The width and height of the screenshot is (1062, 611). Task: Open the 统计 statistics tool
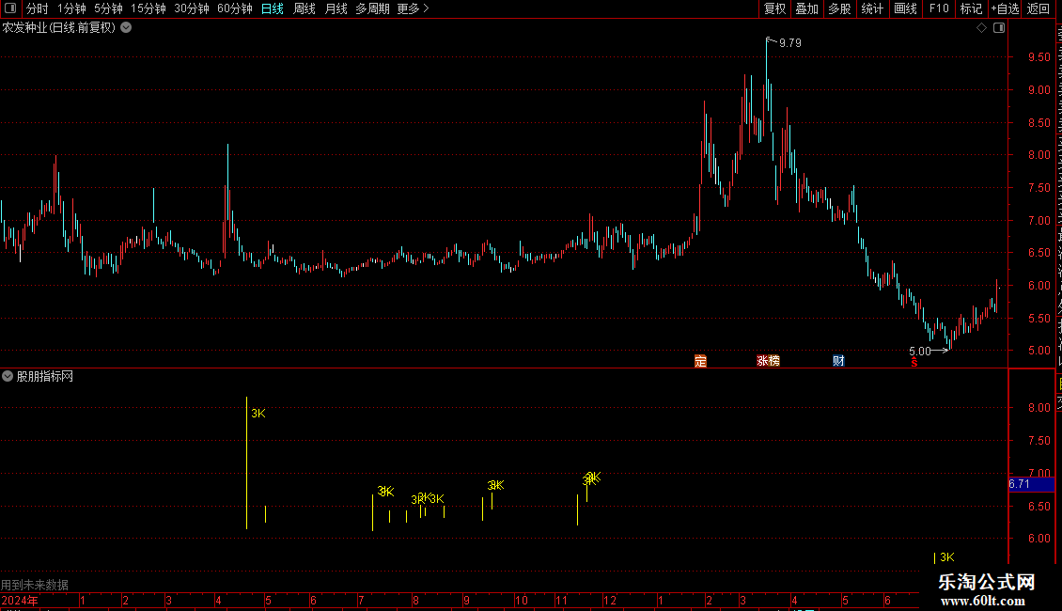(x=871, y=8)
